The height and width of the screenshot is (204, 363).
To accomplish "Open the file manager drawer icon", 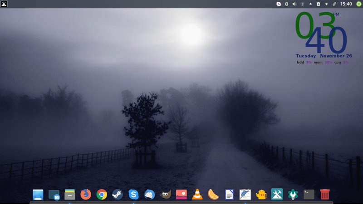I will [69, 194].
